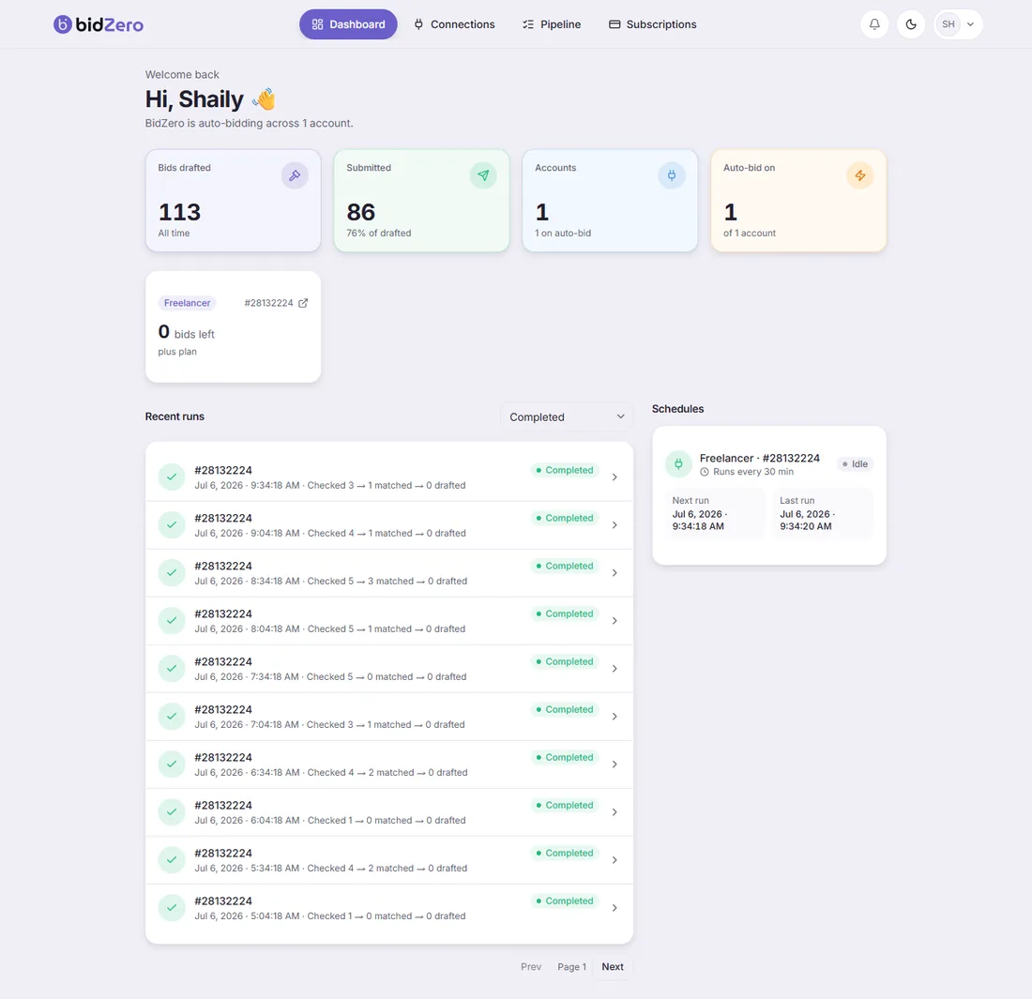Click the paper plane icon in Submitted card
This screenshot has width=1032, height=999.
pyautogui.click(x=483, y=175)
